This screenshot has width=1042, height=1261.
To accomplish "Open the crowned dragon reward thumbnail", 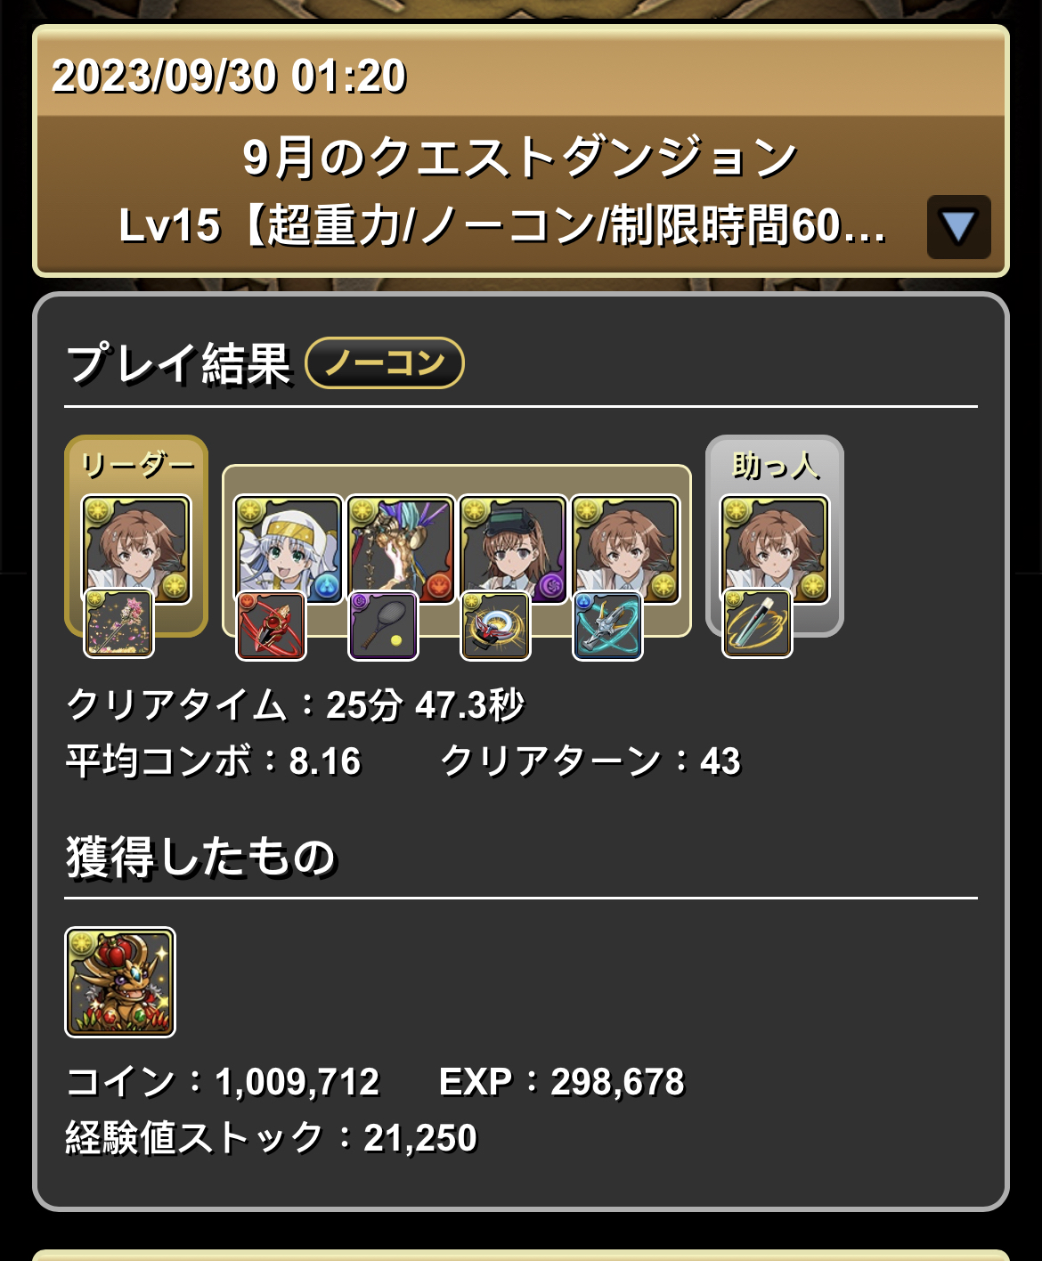I will pyautogui.click(x=120, y=982).
